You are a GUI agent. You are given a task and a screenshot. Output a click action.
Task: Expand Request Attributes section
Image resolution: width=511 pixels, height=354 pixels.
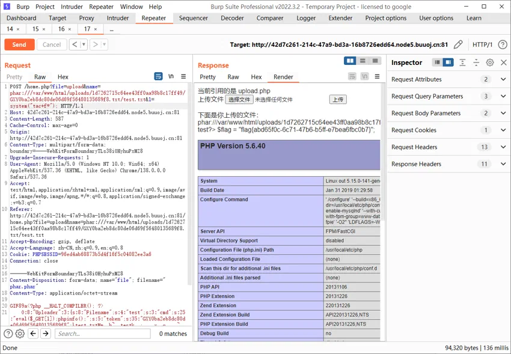click(x=503, y=79)
